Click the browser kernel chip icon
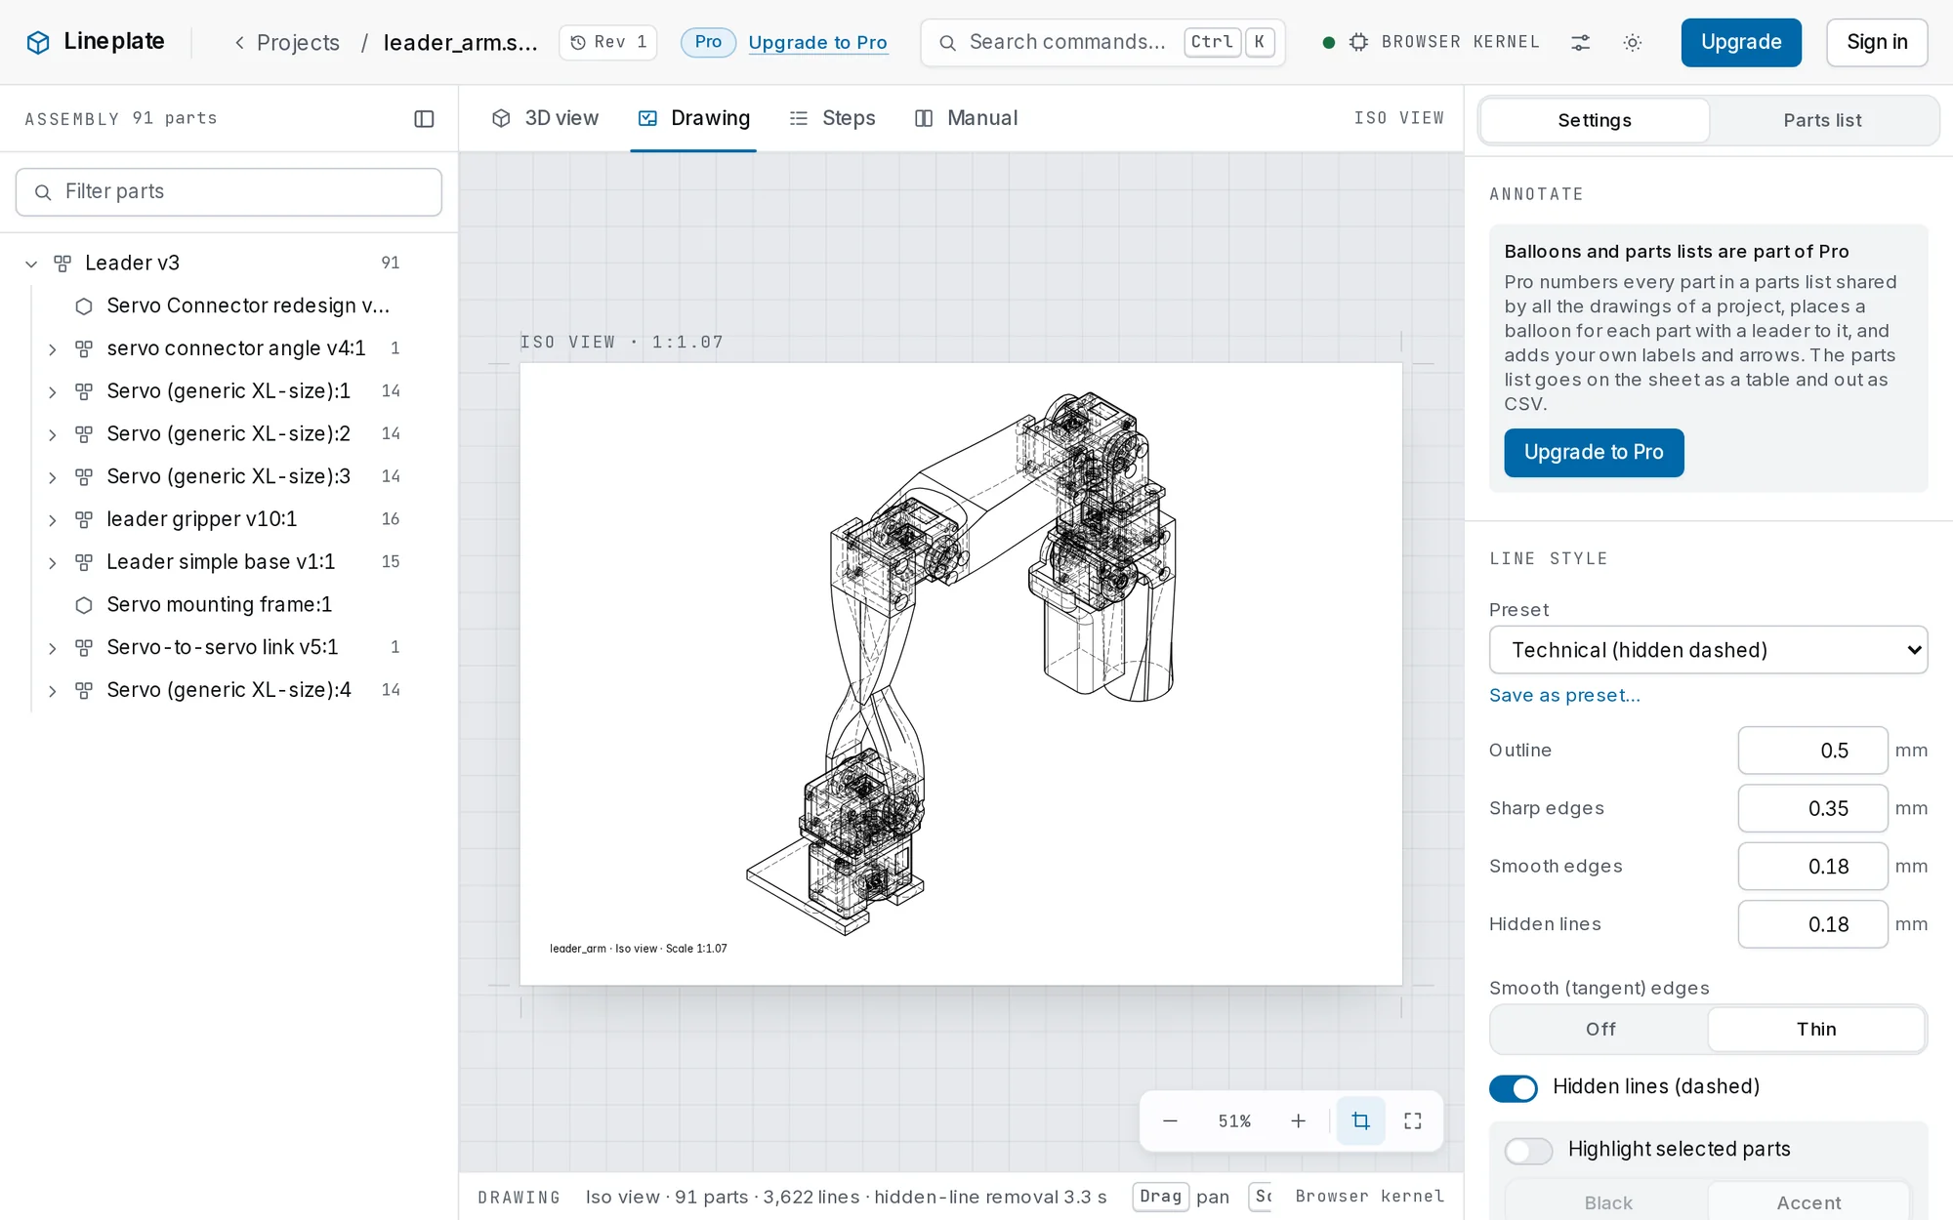1953x1220 pixels. (x=1358, y=42)
